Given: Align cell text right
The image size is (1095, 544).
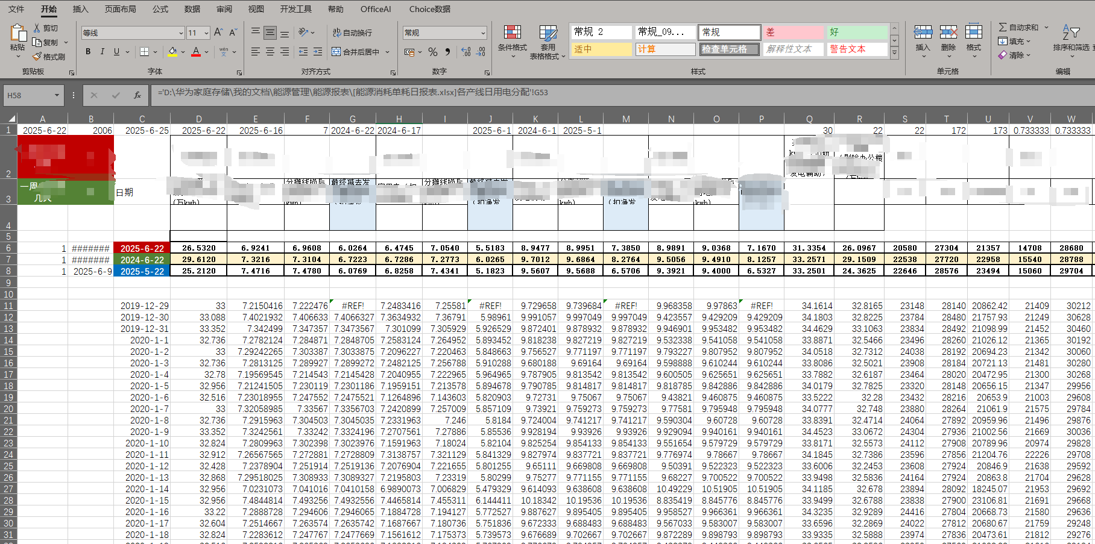Looking at the screenshot, I should point(285,52).
